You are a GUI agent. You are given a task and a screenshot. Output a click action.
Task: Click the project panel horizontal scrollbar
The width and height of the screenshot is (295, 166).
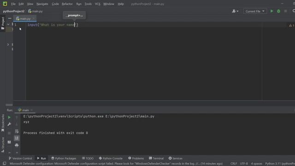[9, 105]
